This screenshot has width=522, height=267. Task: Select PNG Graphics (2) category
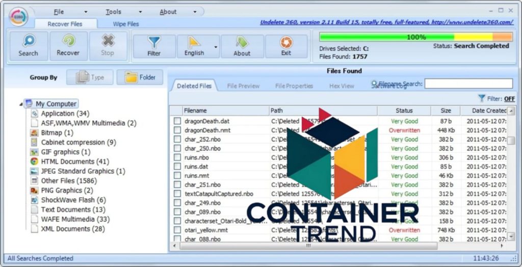(x=67, y=191)
